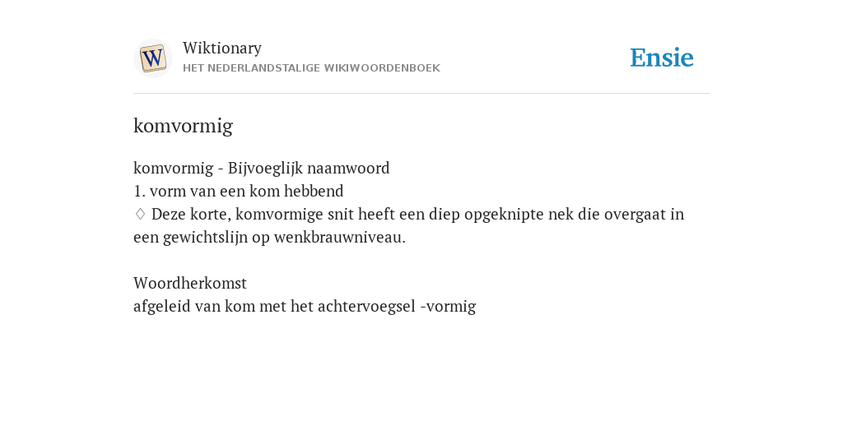This screenshot has height=421, width=843.
Task: Click the komvormig heading
Action: pos(183,126)
